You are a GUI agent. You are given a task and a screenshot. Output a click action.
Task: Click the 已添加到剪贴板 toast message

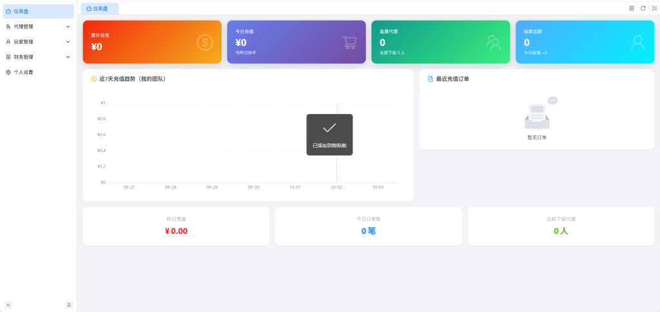(x=329, y=146)
